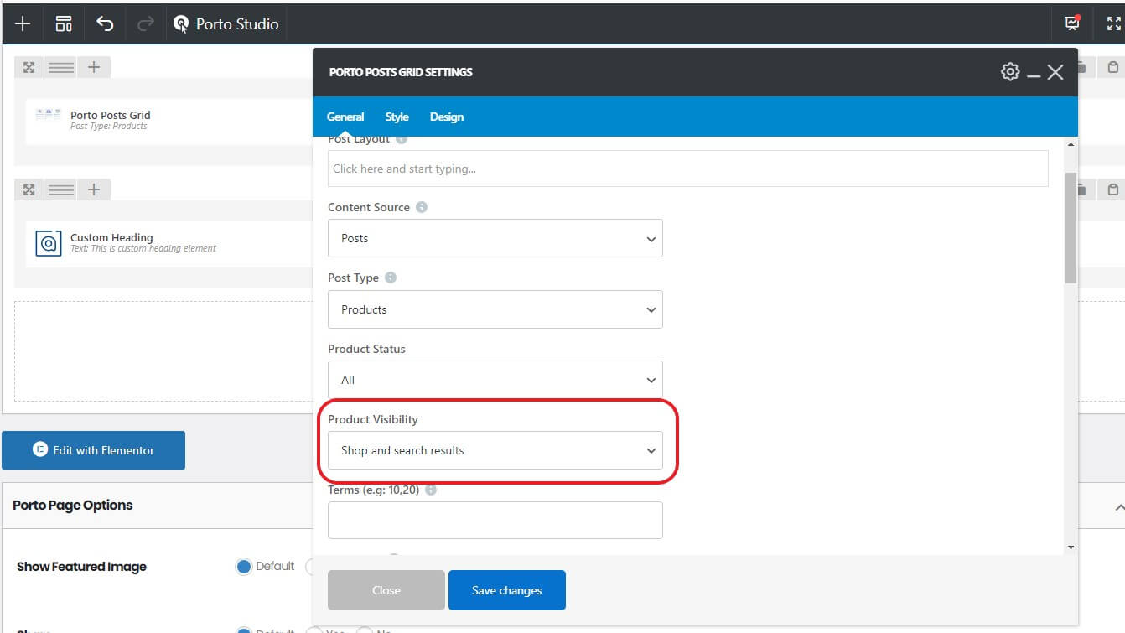Screen dimensions: 1125x633
Task: Switch to the Design tab
Action: (x=447, y=117)
